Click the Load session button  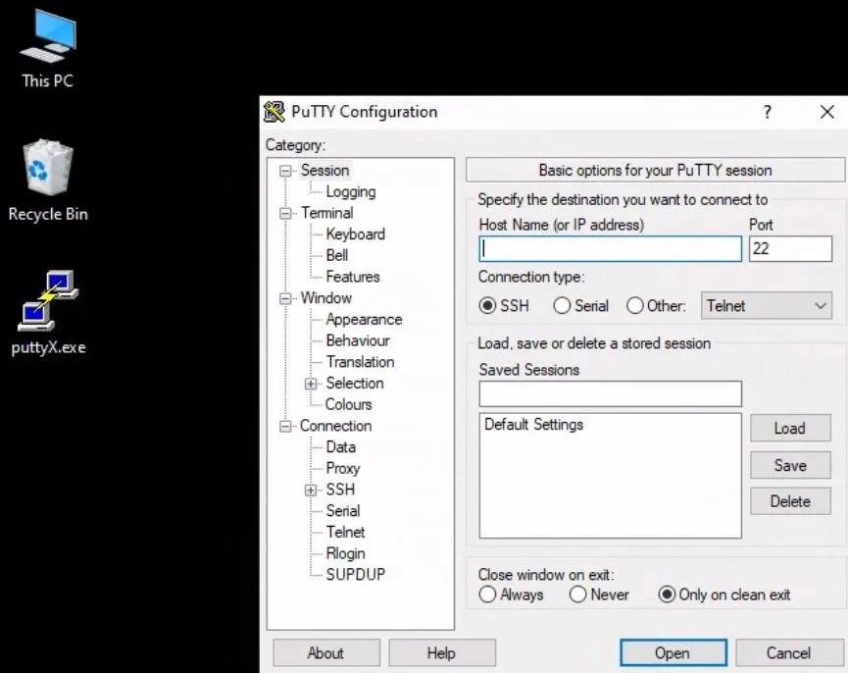click(790, 428)
